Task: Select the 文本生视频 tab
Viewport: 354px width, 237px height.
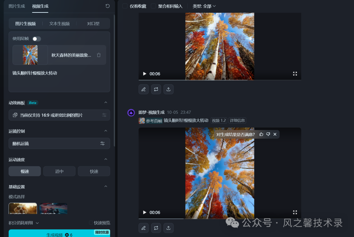Action: (x=59, y=24)
